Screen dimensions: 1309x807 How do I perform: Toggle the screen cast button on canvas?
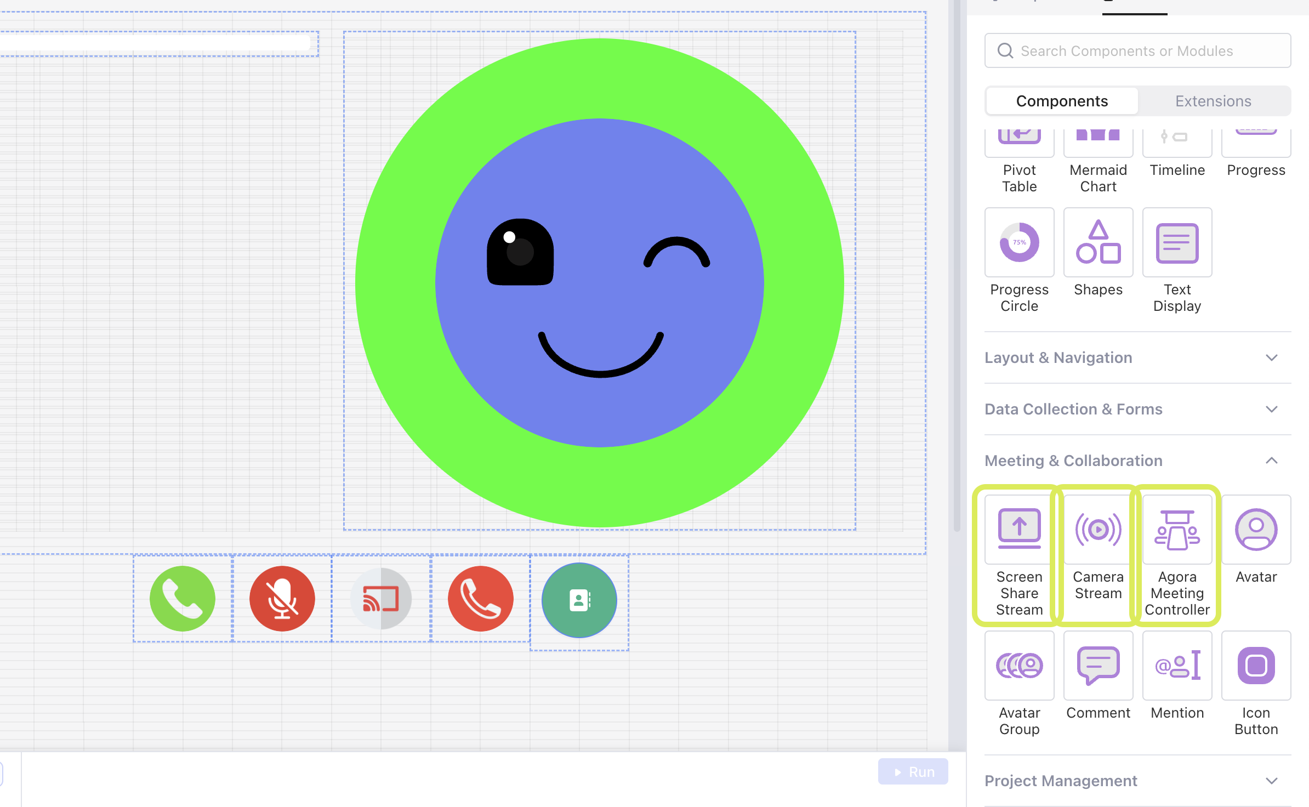point(381,599)
